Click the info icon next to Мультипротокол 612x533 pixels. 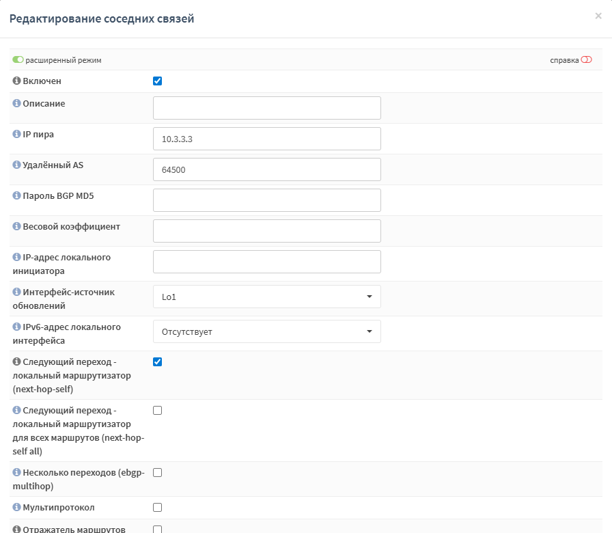click(17, 508)
